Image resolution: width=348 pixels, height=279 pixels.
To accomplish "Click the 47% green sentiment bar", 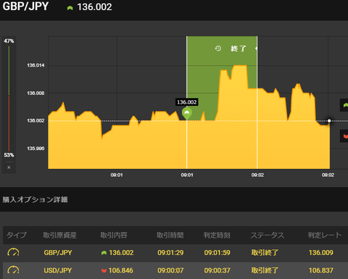I will pyautogui.click(x=9, y=70).
